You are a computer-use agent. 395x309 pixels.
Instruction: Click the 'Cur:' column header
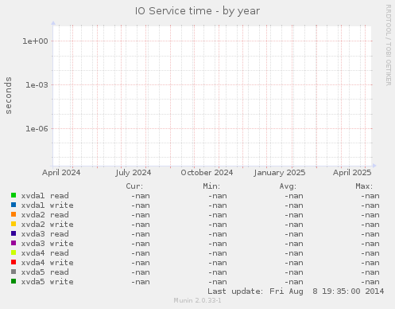coord(134,186)
